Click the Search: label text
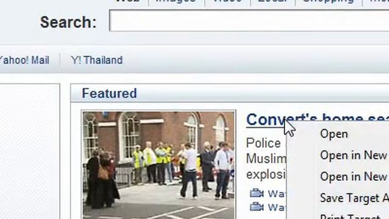This screenshot has width=389, height=219. 68,22
